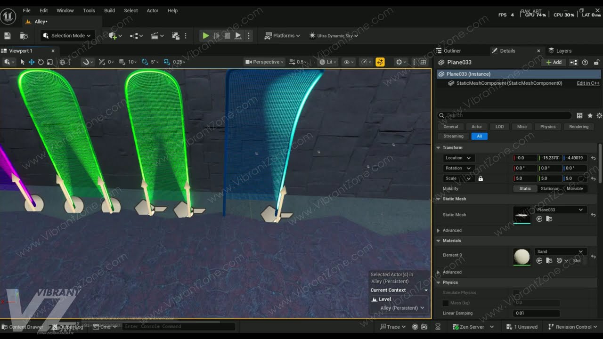Toggle grid snapping in viewport toolbar
Viewport: 603px width, 339px height.
pyautogui.click(x=122, y=62)
